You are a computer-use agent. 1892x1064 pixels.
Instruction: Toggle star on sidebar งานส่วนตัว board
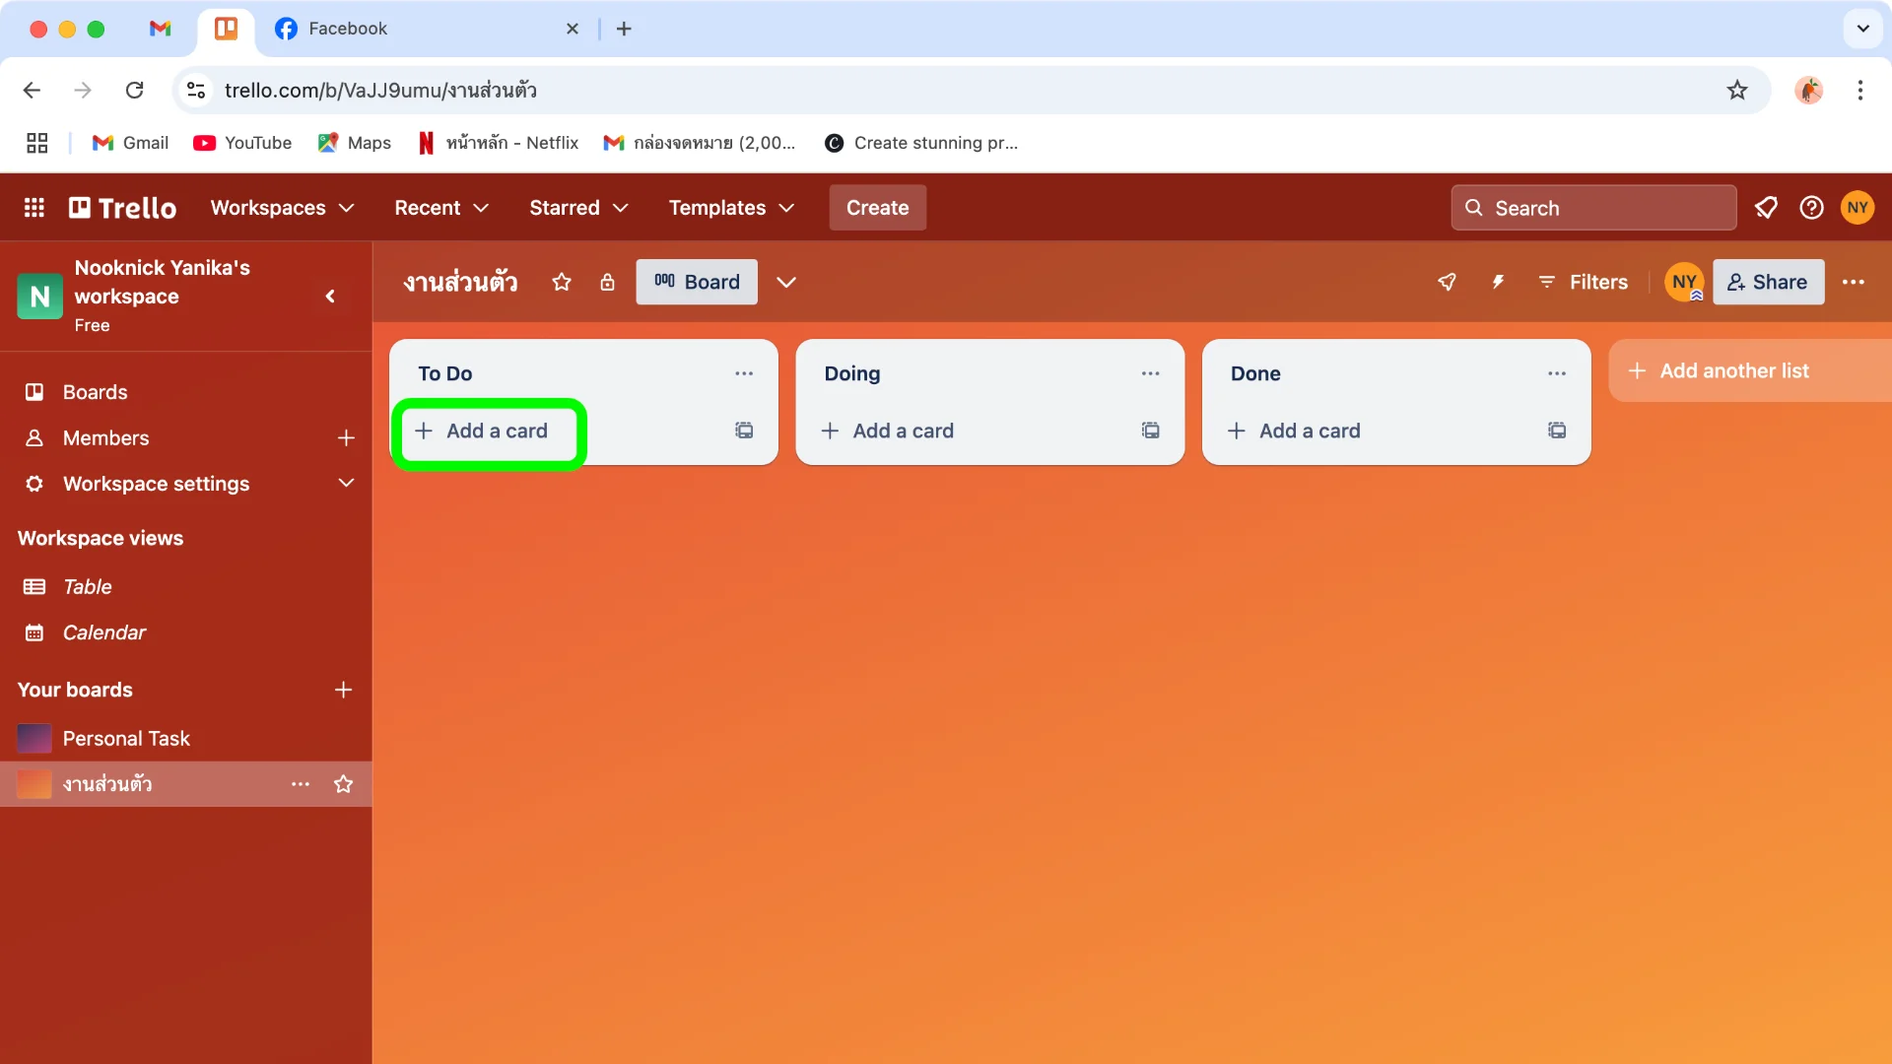(343, 784)
